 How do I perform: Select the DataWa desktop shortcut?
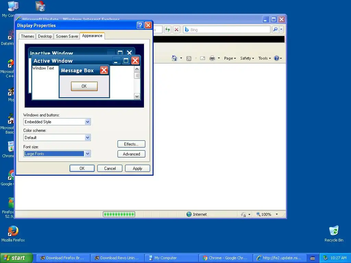coord(7,38)
